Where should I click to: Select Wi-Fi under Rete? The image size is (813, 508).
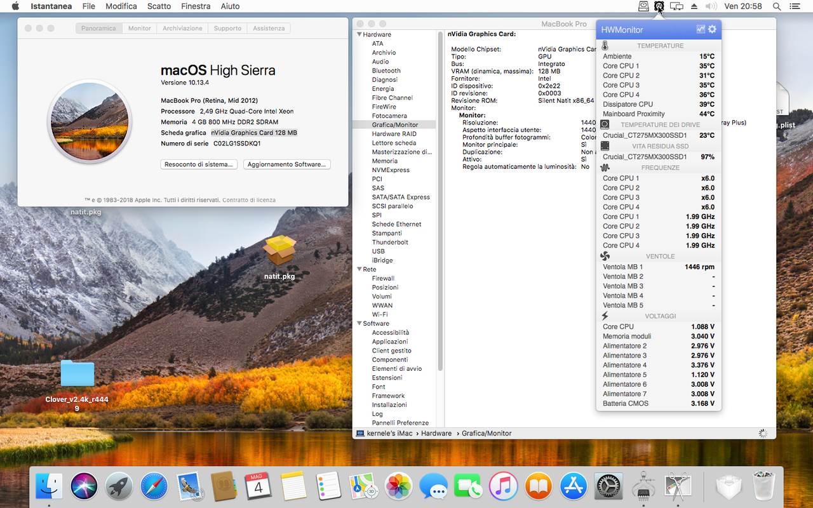(380, 314)
